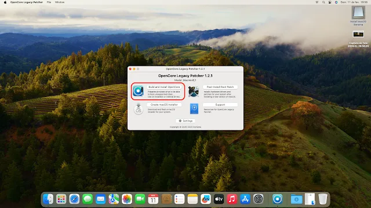The width and height of the screenshot is (371, 208).
Task: Open Spotlight search in the menu bar
Action: pos(323,2)
